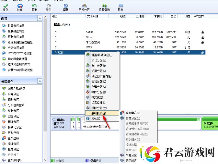Click the 撤销 (undo) toolbar icon
The width and height of the screenshot is (218, 164).
(34, 7)
